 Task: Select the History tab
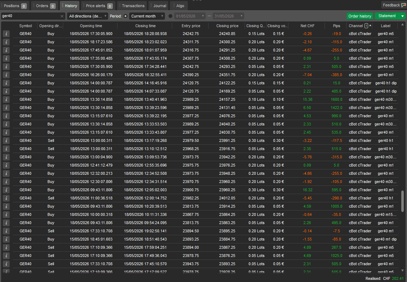(70, 6)
